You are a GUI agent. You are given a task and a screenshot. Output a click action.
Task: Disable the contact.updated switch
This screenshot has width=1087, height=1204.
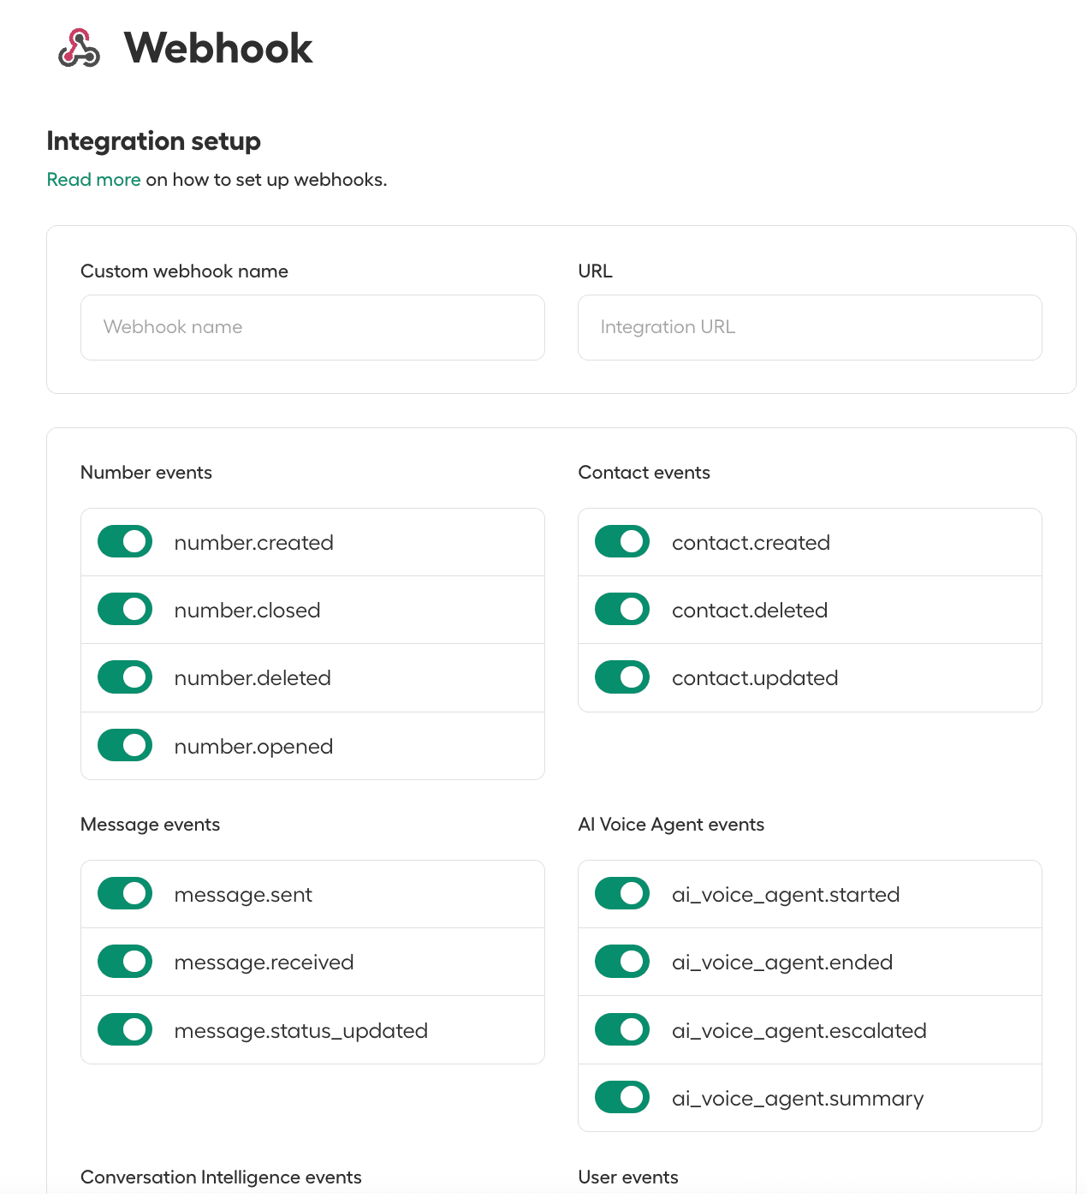621,677
